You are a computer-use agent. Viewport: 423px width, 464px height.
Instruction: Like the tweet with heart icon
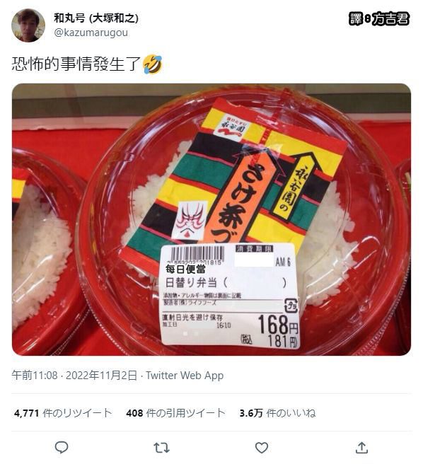pos(262,448)
